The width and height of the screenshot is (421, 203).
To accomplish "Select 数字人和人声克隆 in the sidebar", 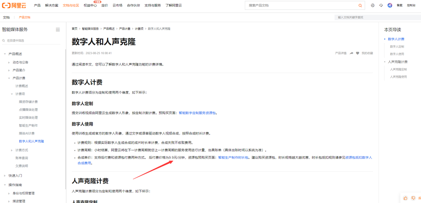I will tap(31, 141).
